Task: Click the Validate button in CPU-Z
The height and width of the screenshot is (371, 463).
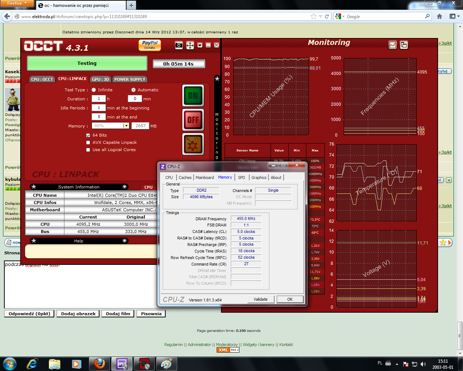Action: pyautogui.click(x=260, y=299)
